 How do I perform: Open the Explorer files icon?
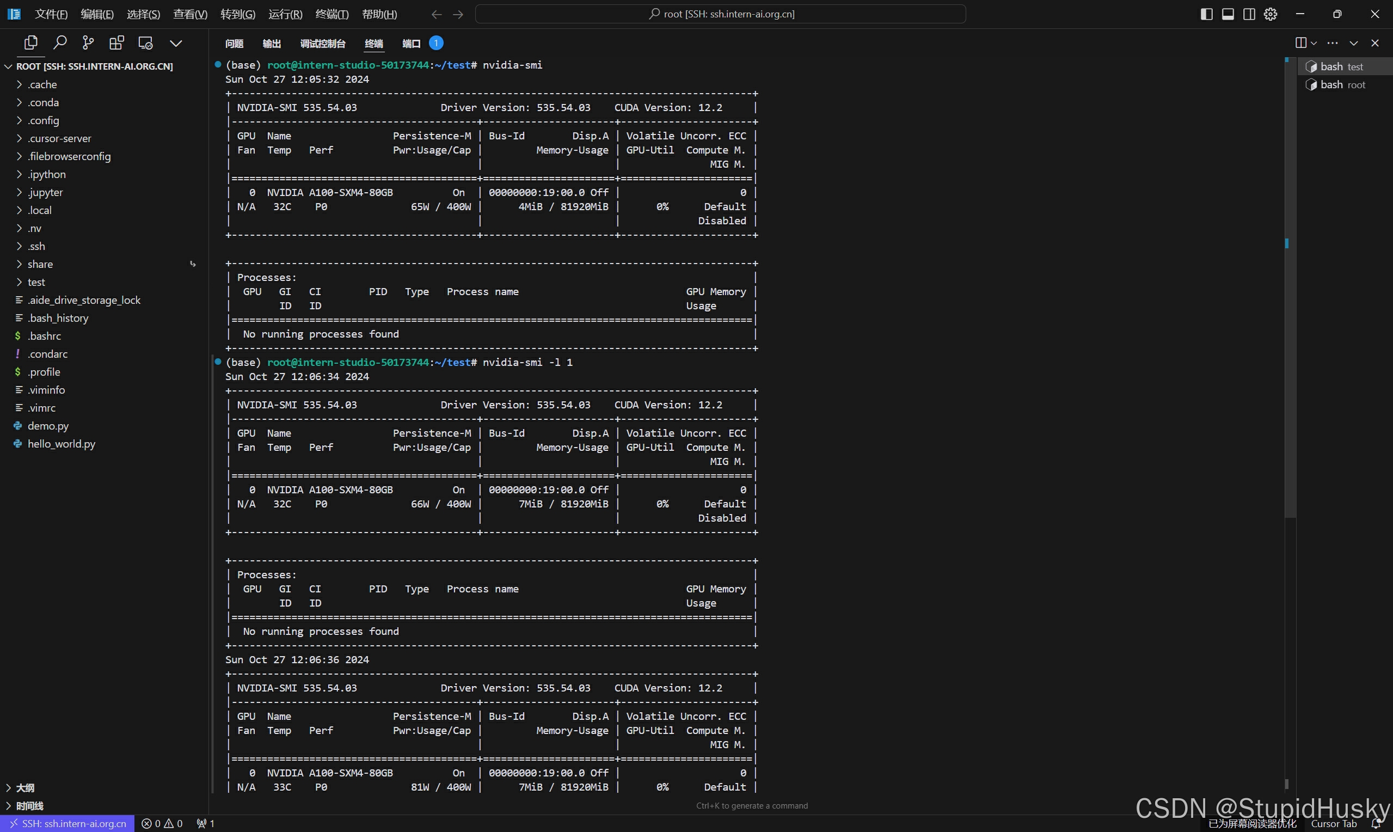[31, 42]
